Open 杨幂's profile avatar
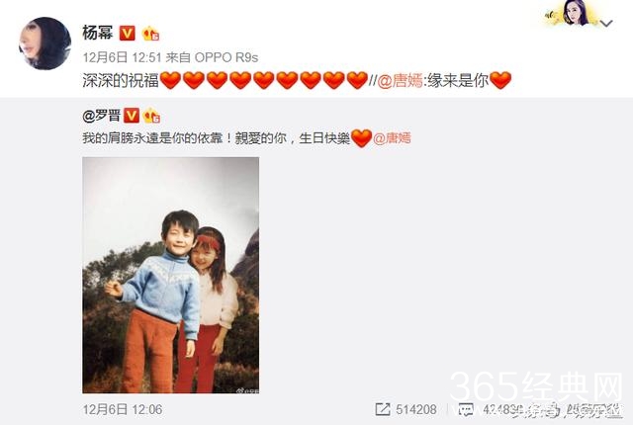 (x=45, y=43)
